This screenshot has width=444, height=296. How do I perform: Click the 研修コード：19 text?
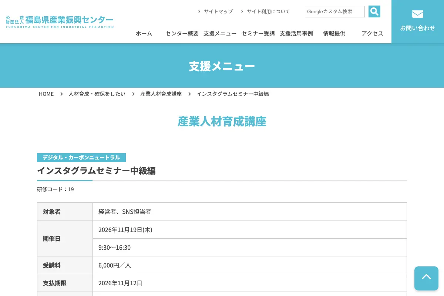pos(55,189)
